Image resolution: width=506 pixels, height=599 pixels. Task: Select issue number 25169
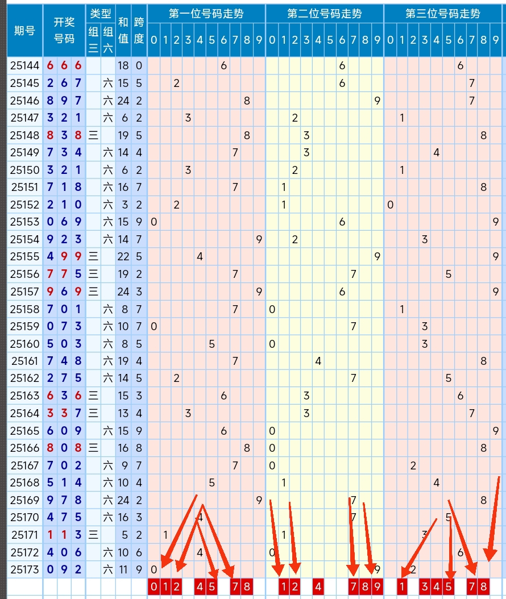pos(25,500)
